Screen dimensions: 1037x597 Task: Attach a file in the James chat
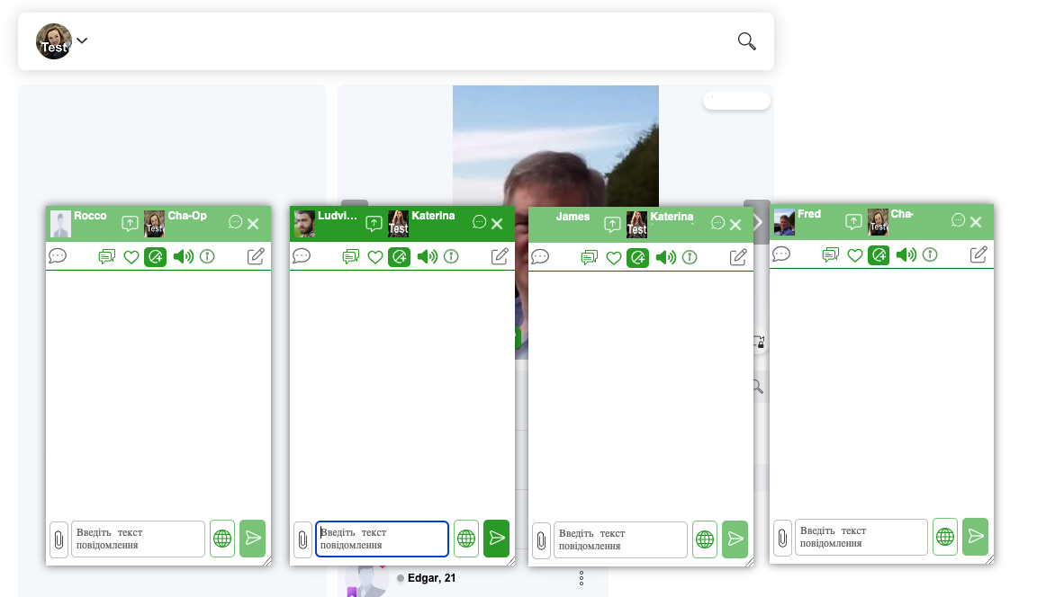(x=542, y=539)
